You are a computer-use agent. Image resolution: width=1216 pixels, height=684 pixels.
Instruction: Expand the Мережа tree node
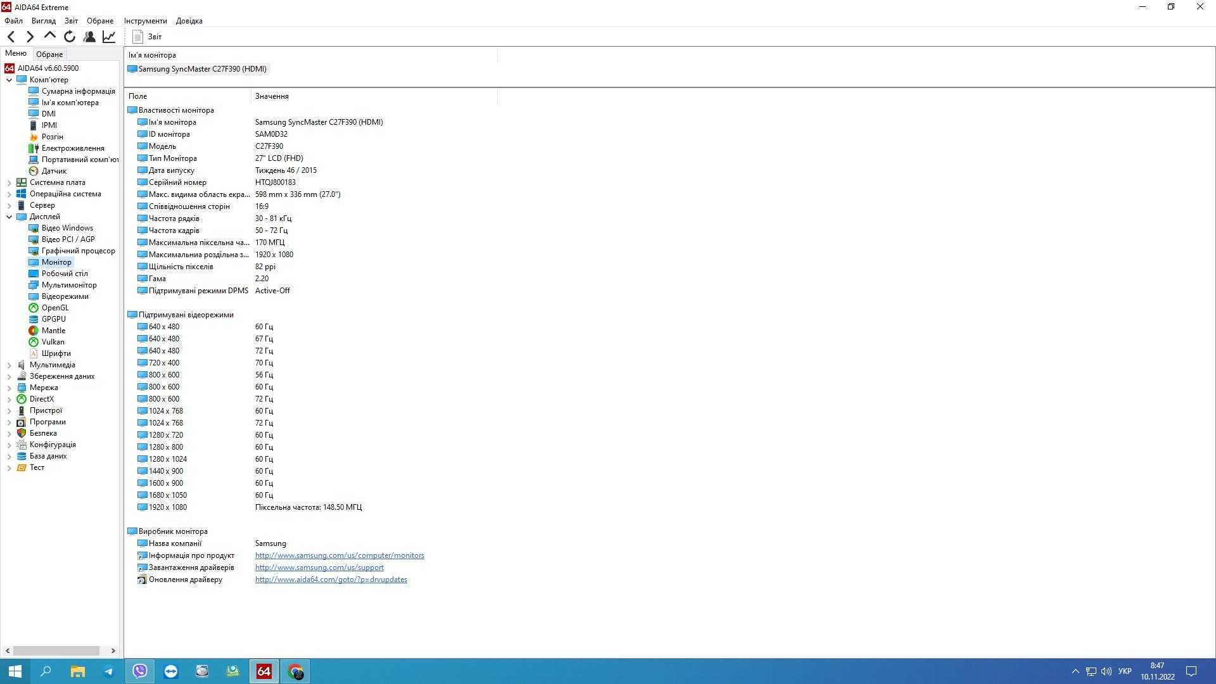click(9, 388)
